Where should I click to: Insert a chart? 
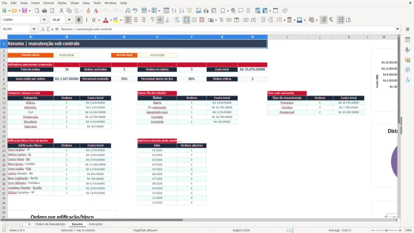(206, 11)
